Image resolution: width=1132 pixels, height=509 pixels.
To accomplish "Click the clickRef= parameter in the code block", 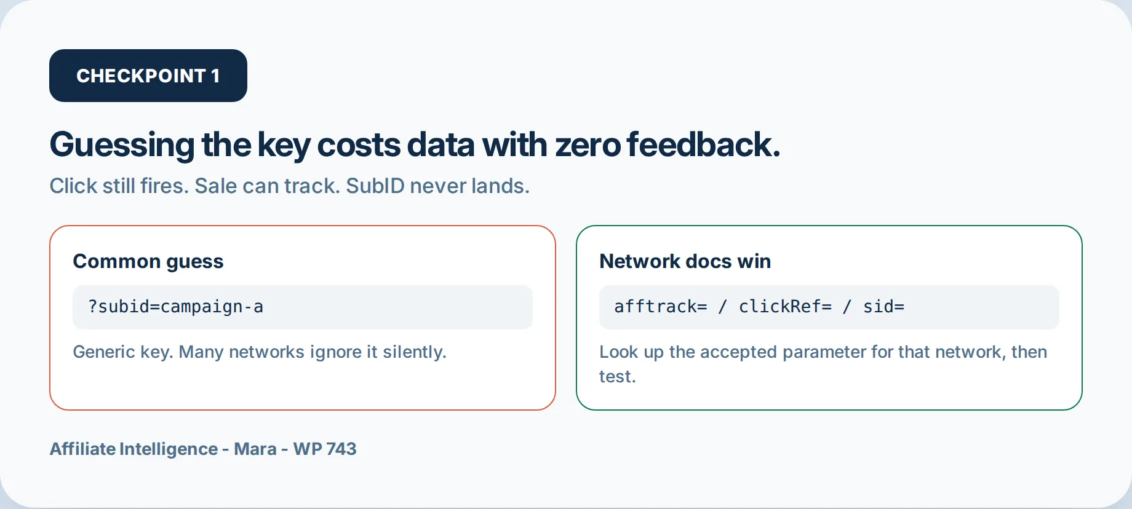I will pyautogui.click(x=785, y=306).
